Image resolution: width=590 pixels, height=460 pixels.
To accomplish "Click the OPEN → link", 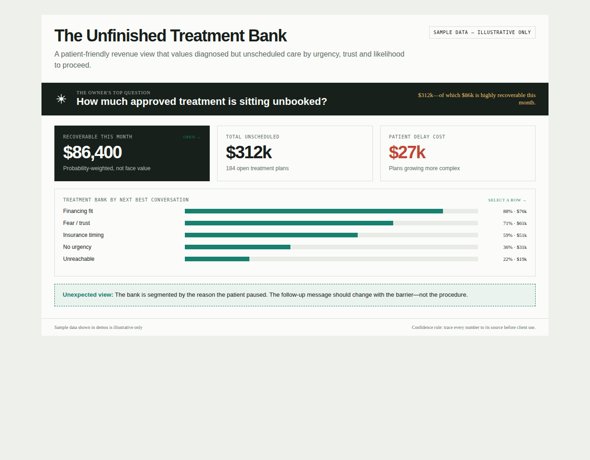I will [192, 137].
